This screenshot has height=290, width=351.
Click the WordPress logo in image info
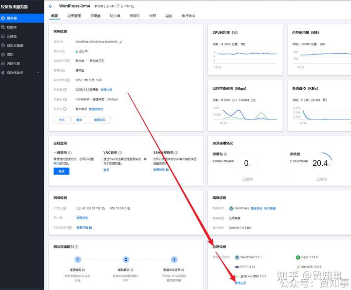(231, 208)
